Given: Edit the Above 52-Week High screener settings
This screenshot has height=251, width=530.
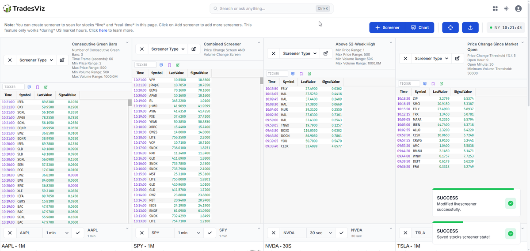Looking at the screenshot, I should [x=326, y=53].
